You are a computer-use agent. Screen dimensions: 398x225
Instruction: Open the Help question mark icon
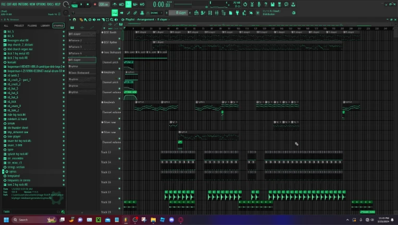(266, 4)
